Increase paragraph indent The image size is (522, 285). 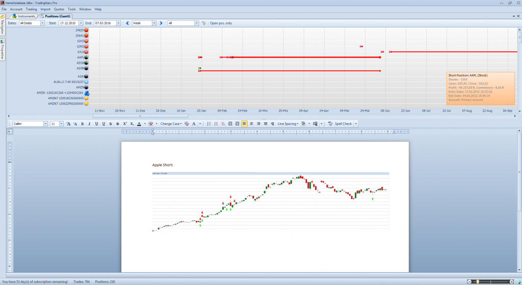(237, 124)
